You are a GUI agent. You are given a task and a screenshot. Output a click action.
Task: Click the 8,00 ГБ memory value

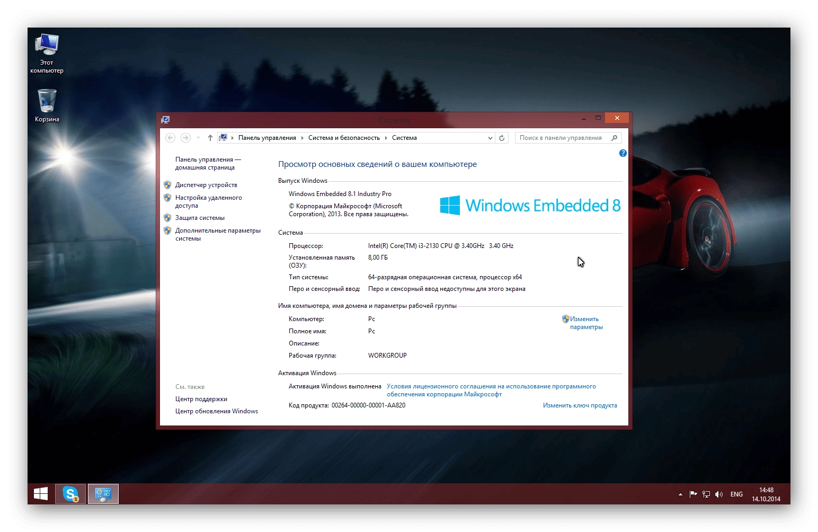click(378, 258)
